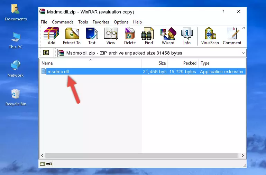Open the Comment tool
This screenshot has height=175, width=266.
[x=232, y=36]
